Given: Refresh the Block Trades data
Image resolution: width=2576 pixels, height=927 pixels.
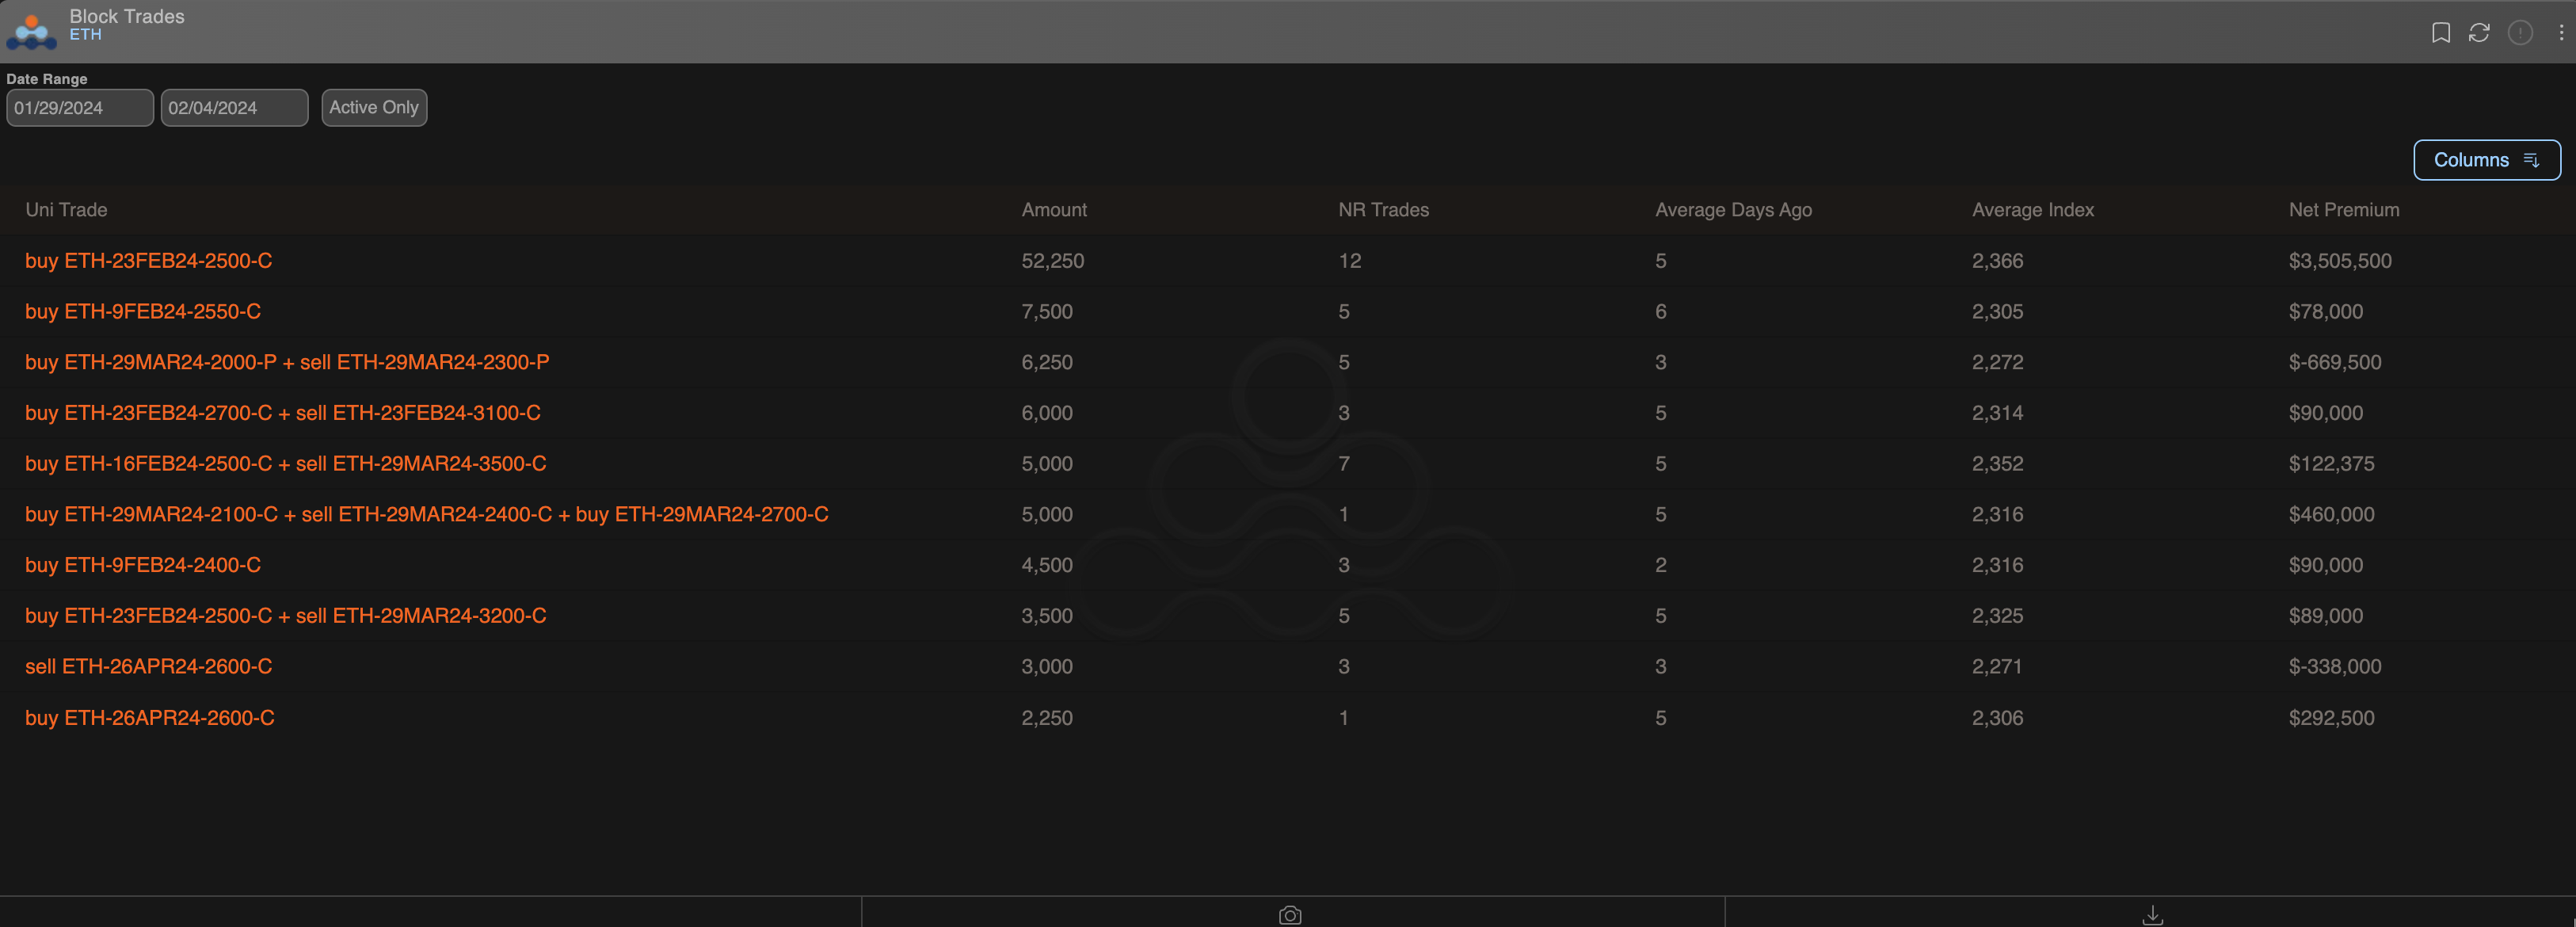Looking at the screenshot, I should point(2479,32).
